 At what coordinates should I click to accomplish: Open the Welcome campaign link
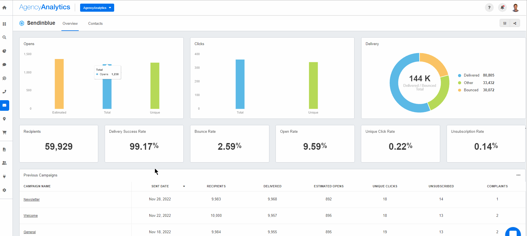(30, 216)
